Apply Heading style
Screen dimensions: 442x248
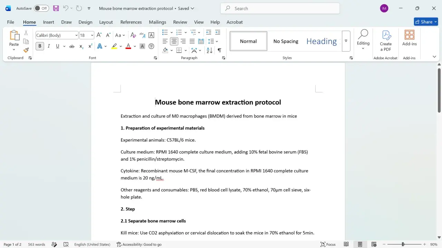click(x=322, y=41)
